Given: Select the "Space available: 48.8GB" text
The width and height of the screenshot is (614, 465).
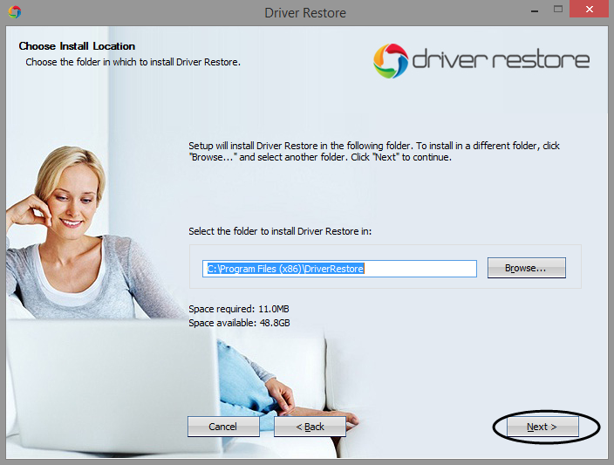Looking at the screenshot, I should (239, 323).
